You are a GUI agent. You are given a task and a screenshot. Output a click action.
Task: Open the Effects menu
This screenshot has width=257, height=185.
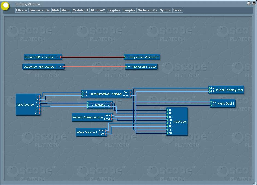pyautogui.click(x=21, y=10)
